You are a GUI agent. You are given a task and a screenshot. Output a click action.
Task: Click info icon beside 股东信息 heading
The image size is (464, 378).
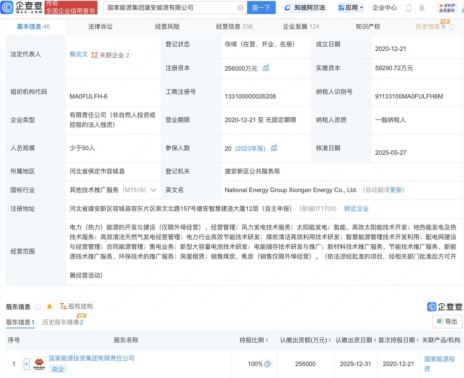click(x=38, y=307)
